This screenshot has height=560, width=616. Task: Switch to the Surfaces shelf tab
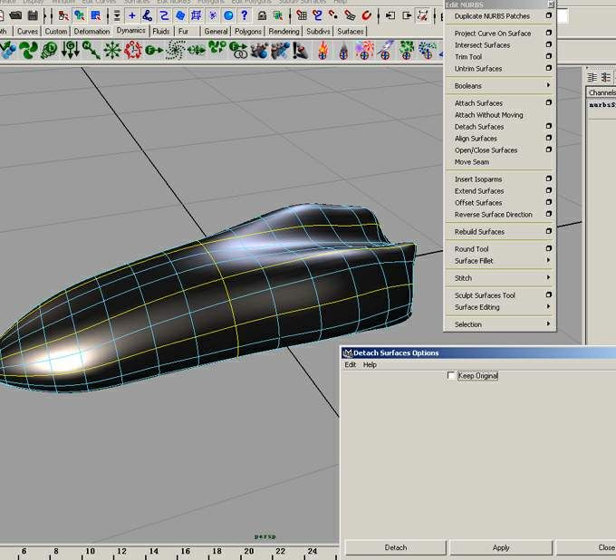click(350, 32)
